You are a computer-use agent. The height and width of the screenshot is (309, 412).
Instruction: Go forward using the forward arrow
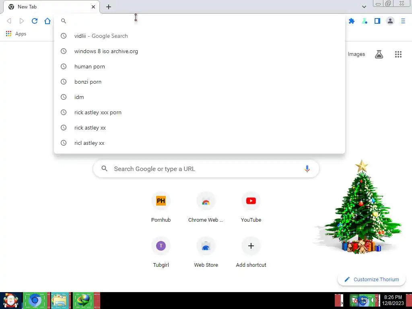pyautogui.click(x=22, y=21)
